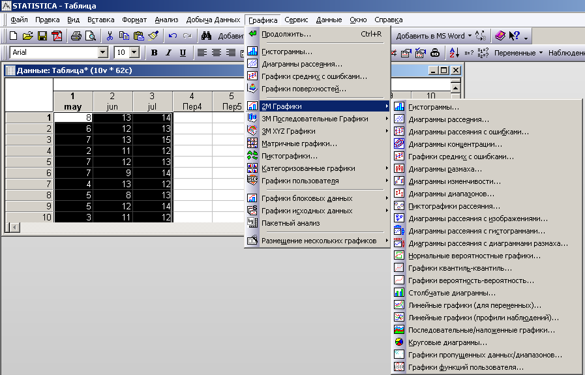Click the New document toolbar icon
This screenshot has width=585, height=375.
coord(14,36)
